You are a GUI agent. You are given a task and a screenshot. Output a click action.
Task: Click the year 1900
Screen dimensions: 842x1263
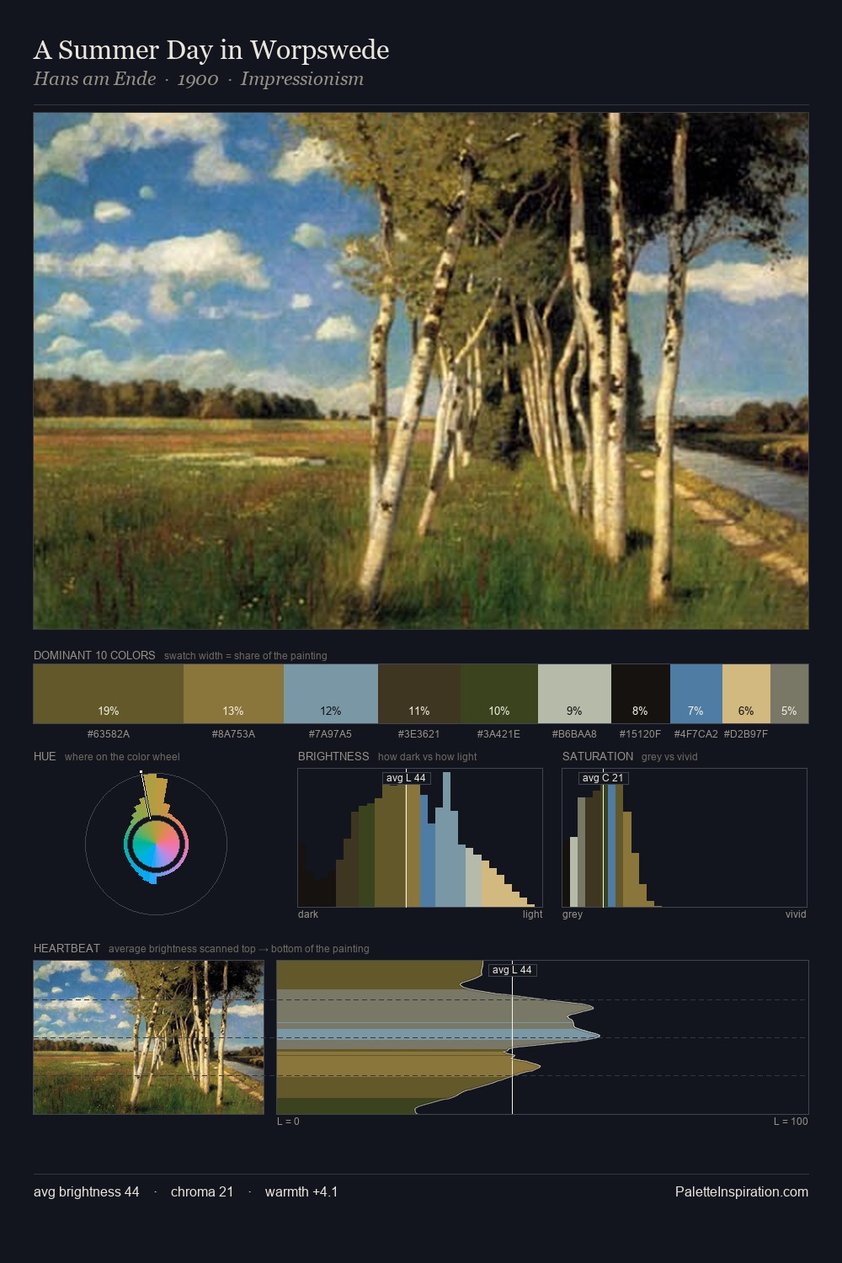pos(198,79)
